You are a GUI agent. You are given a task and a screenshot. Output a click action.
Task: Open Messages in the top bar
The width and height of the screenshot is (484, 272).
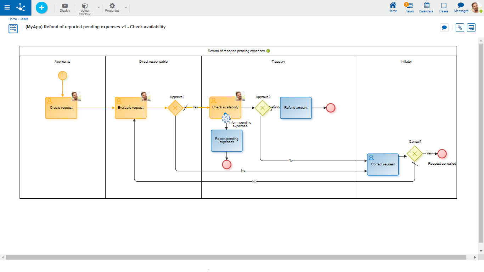click(461, 7)
